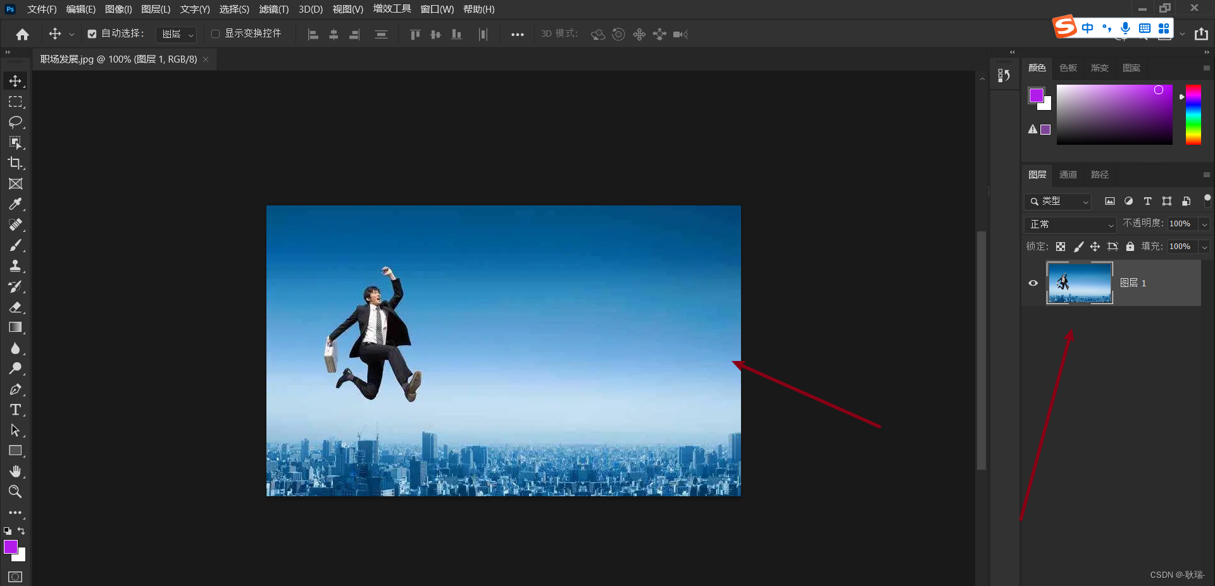
Task: Click the Home button in options bar
Action: click(23, 34)
